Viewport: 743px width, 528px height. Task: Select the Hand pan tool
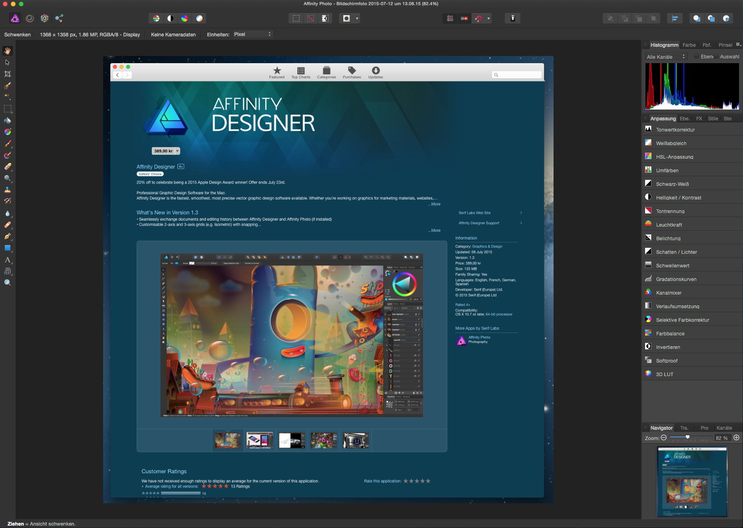[8, 51]
